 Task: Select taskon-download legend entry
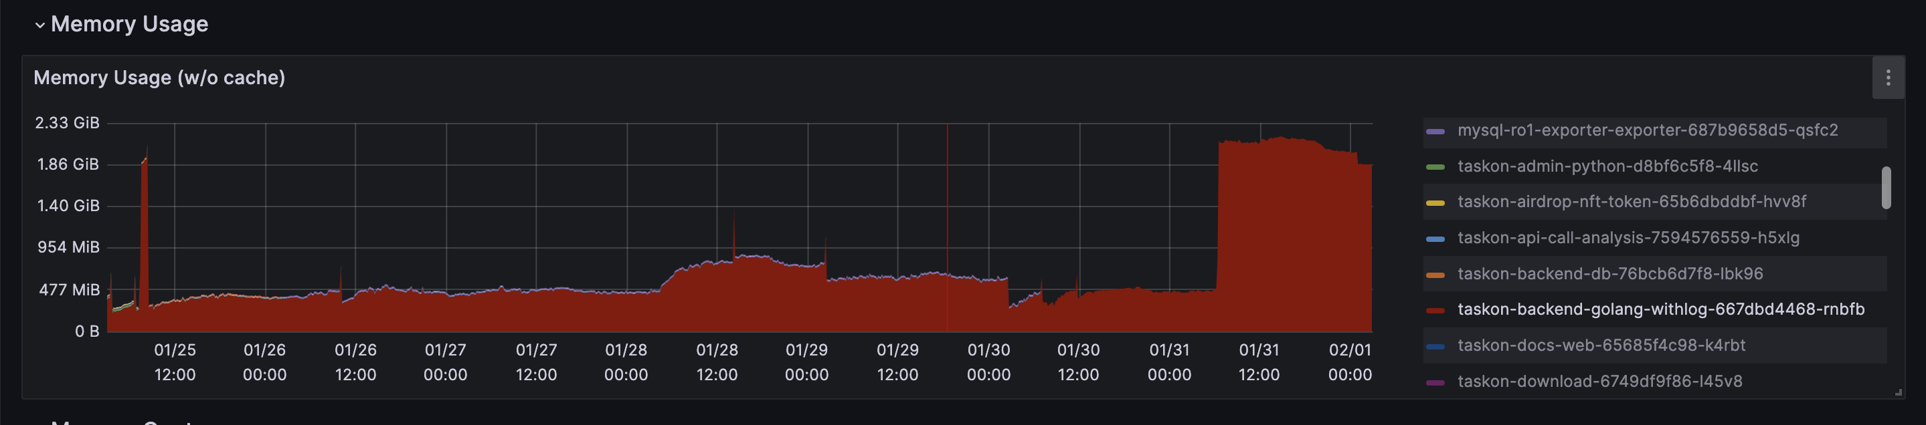point(1599,382)
